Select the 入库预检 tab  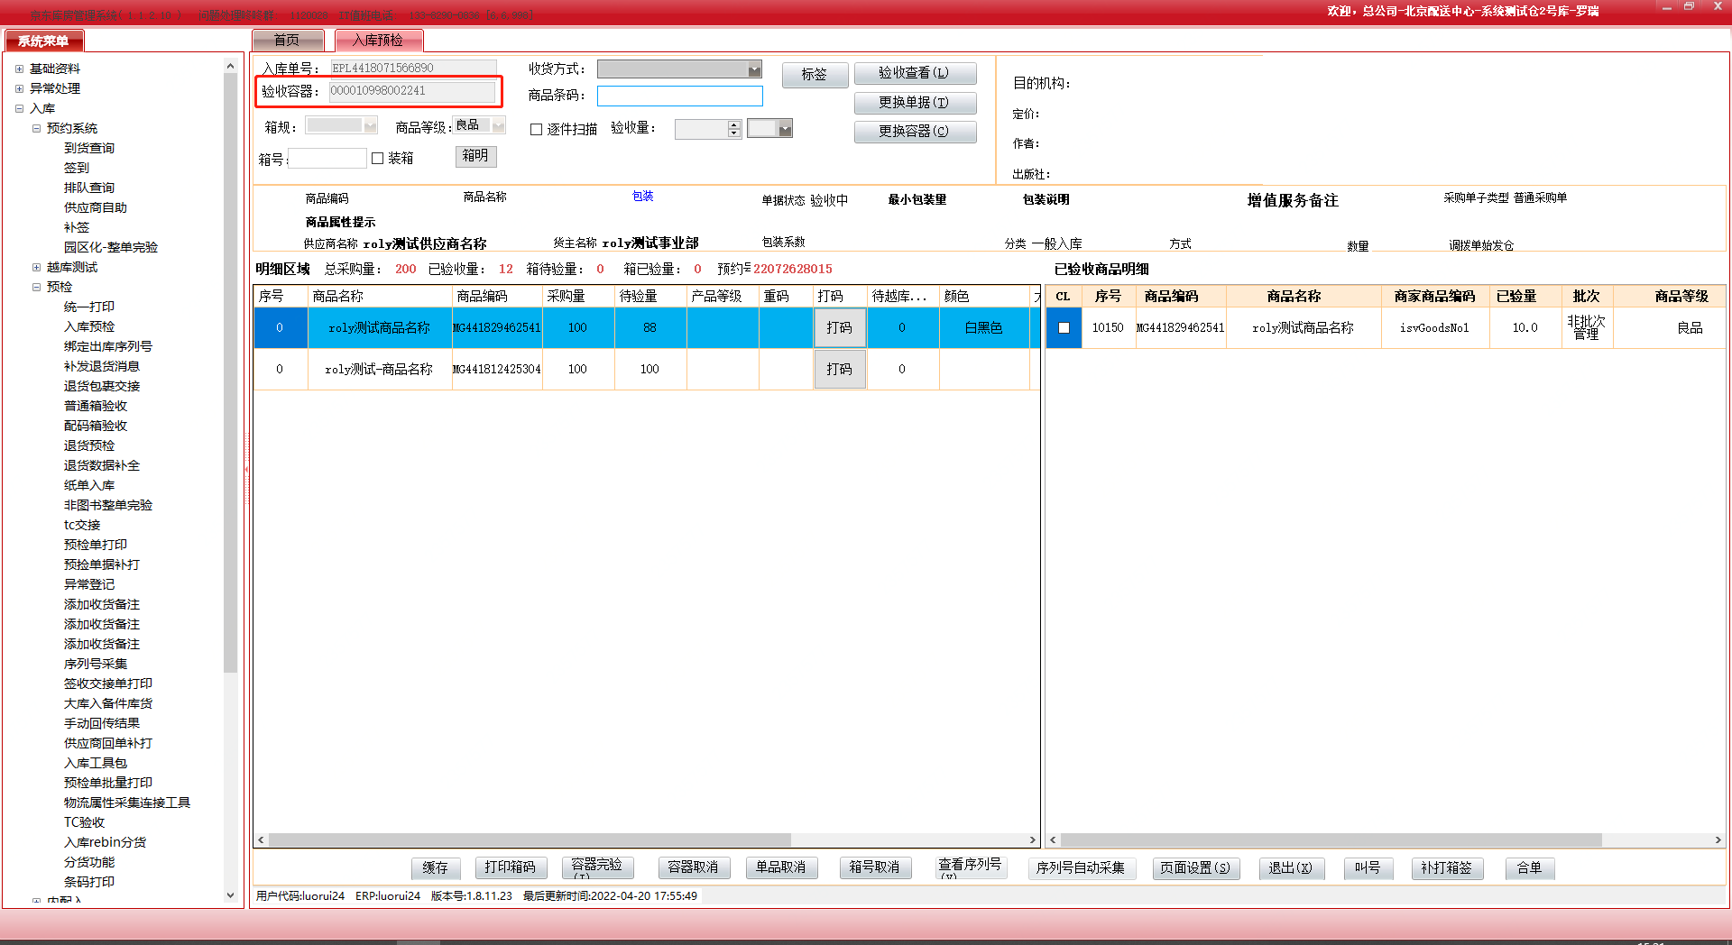(378, 40)
